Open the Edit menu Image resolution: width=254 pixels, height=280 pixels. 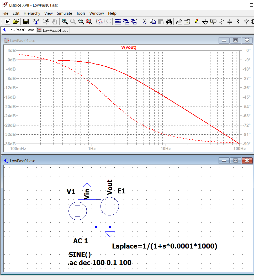pyautogui.click(x=16, y=13)
